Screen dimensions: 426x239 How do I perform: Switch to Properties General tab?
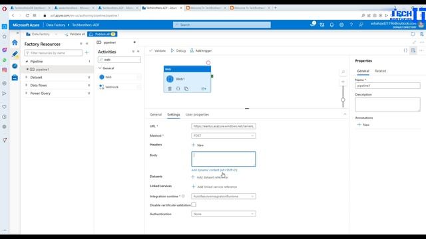click(363, 71)
